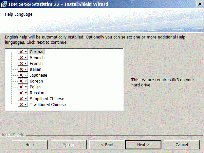The image size is (204, 153).
Task: Open the Traditional Chinese feature install dropdown
Action: pos(23,104)
